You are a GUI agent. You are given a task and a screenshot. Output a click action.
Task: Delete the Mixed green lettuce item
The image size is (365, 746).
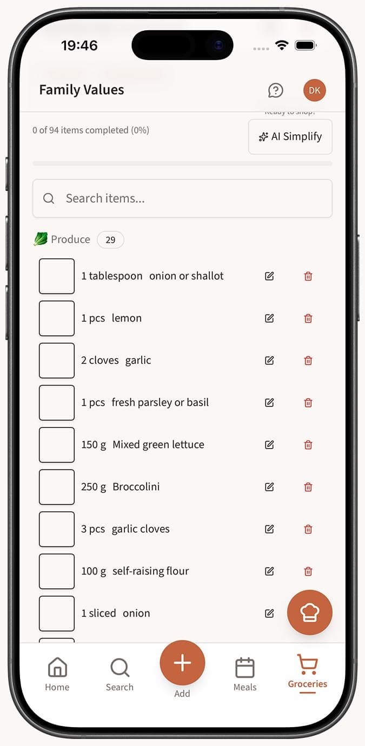point(308,445)
